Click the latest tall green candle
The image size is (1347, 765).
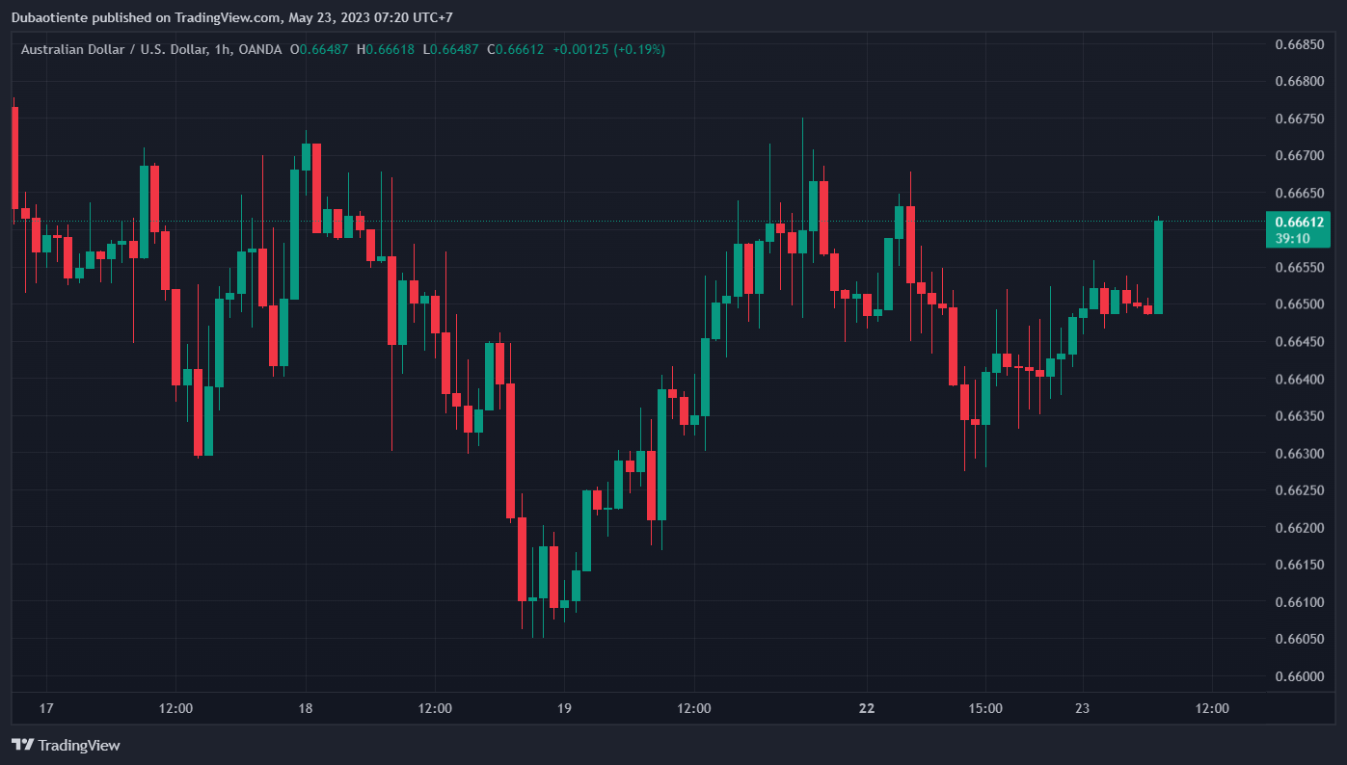[x=1158, y=268]
